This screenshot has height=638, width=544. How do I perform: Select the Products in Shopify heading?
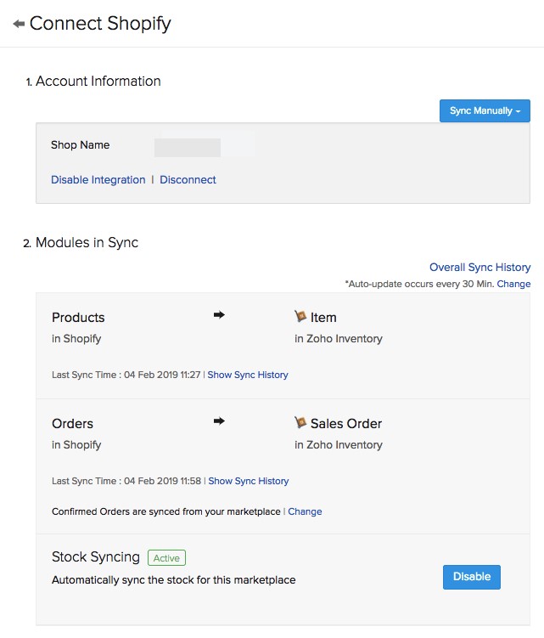pyautogui.click(x=78, y=318)
